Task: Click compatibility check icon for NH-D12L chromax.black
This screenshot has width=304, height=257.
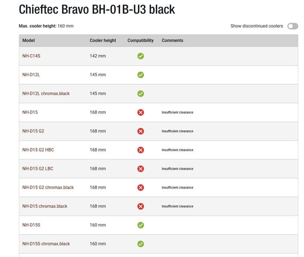Action: [140, 94]
